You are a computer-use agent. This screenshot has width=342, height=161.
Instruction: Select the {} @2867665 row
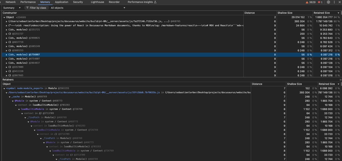pyautogui.click(x=170, y=75)
